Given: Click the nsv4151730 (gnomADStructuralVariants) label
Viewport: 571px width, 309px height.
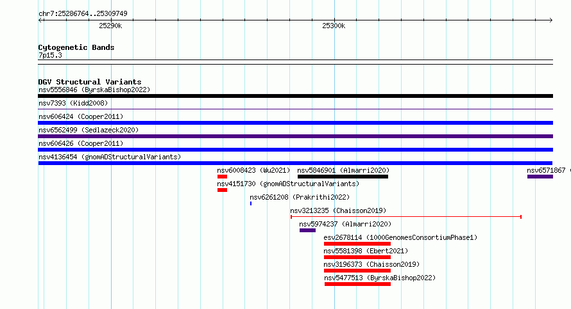Looking at the screenshot, I should click(x=288, y=184).
